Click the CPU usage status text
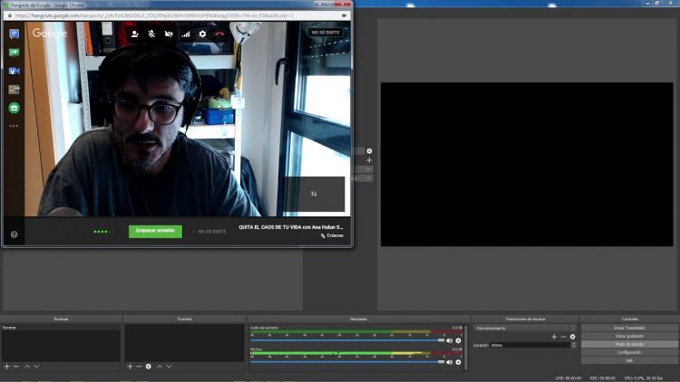 point(644,378)
